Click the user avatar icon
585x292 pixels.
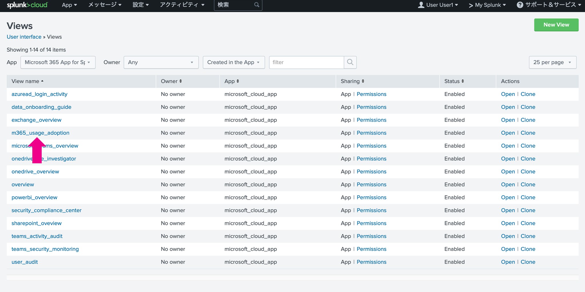pyautogui.click(x=421, y=5)
